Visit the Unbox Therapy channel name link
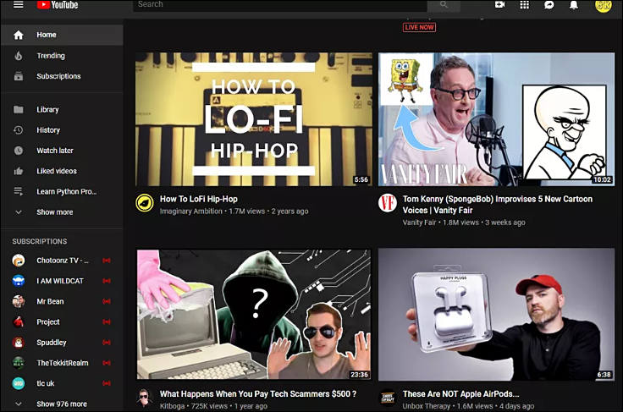Viewport: 623px width, 412px height. 427,406
